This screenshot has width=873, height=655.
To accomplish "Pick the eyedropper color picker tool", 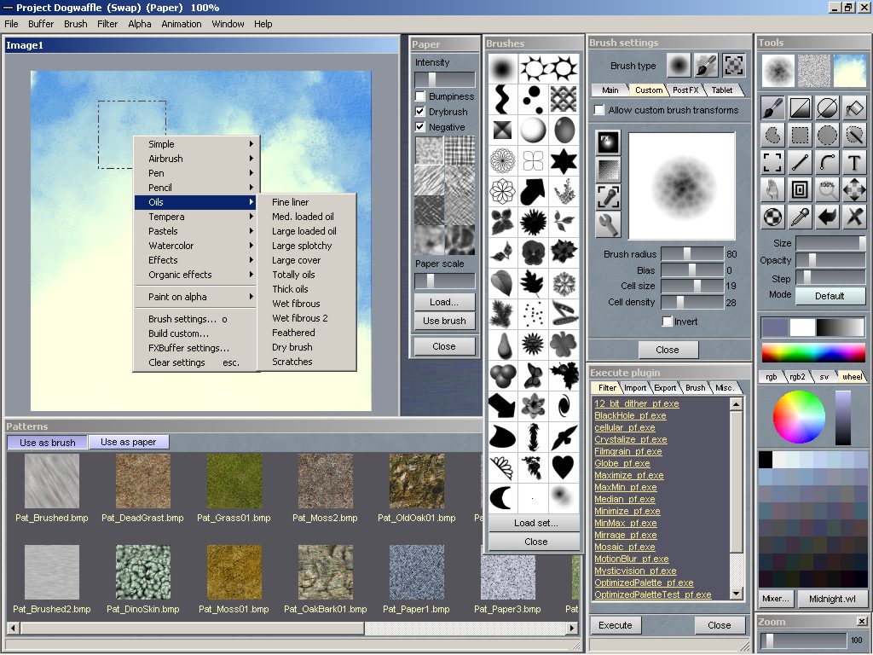I will coord(800,217).
